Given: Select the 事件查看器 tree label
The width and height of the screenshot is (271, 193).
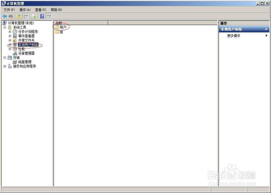Looking at the screenshot, I should click(27, 36).
